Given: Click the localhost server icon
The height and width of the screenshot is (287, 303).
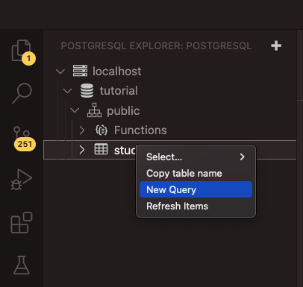Looking at the screenshot, I should tap(80, 71).
